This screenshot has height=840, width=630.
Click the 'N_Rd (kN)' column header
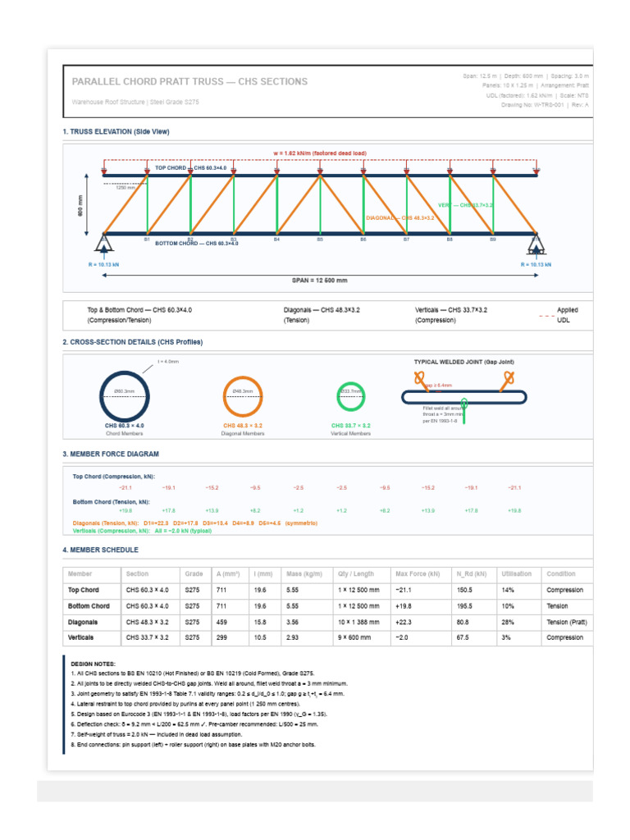pos(472,573)
